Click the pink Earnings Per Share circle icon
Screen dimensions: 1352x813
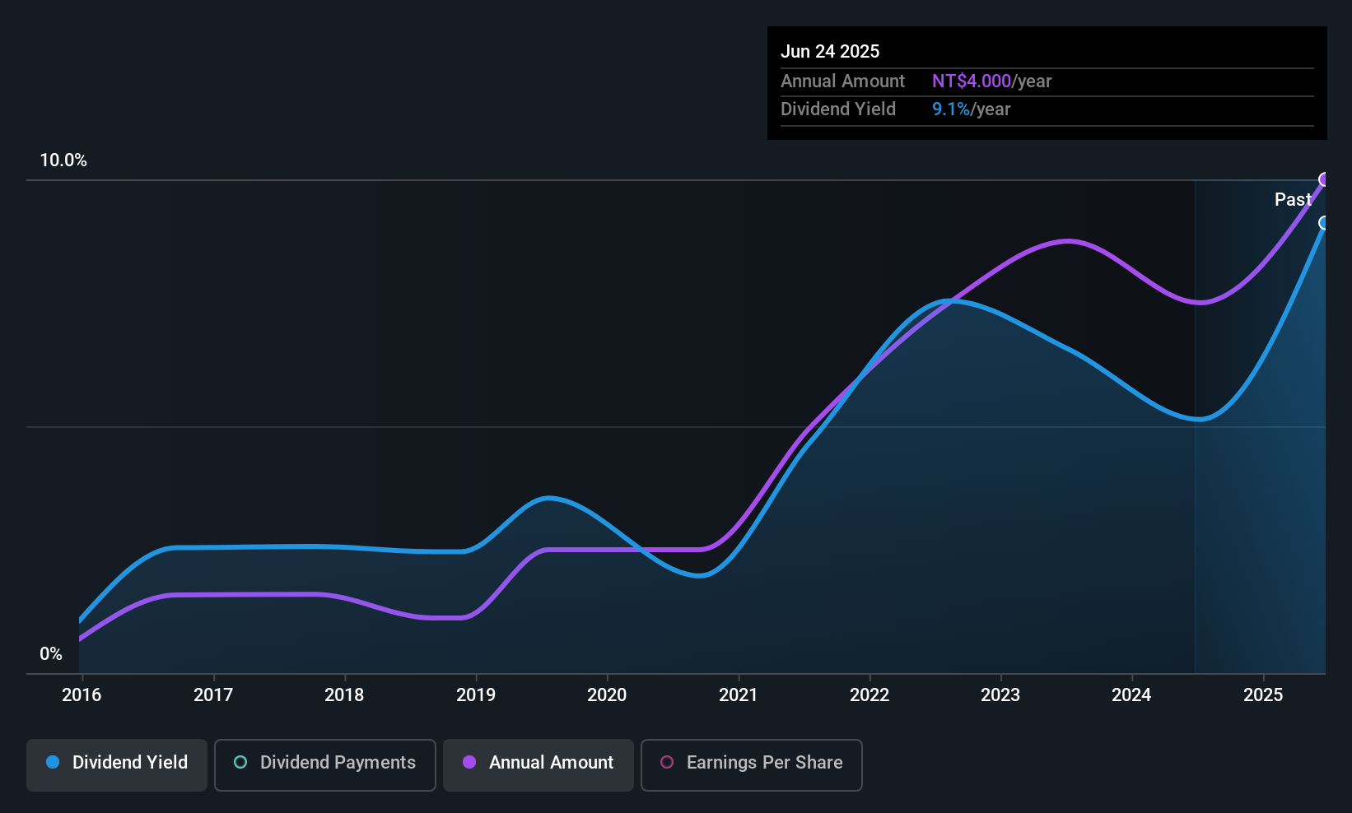coord(667,762)
